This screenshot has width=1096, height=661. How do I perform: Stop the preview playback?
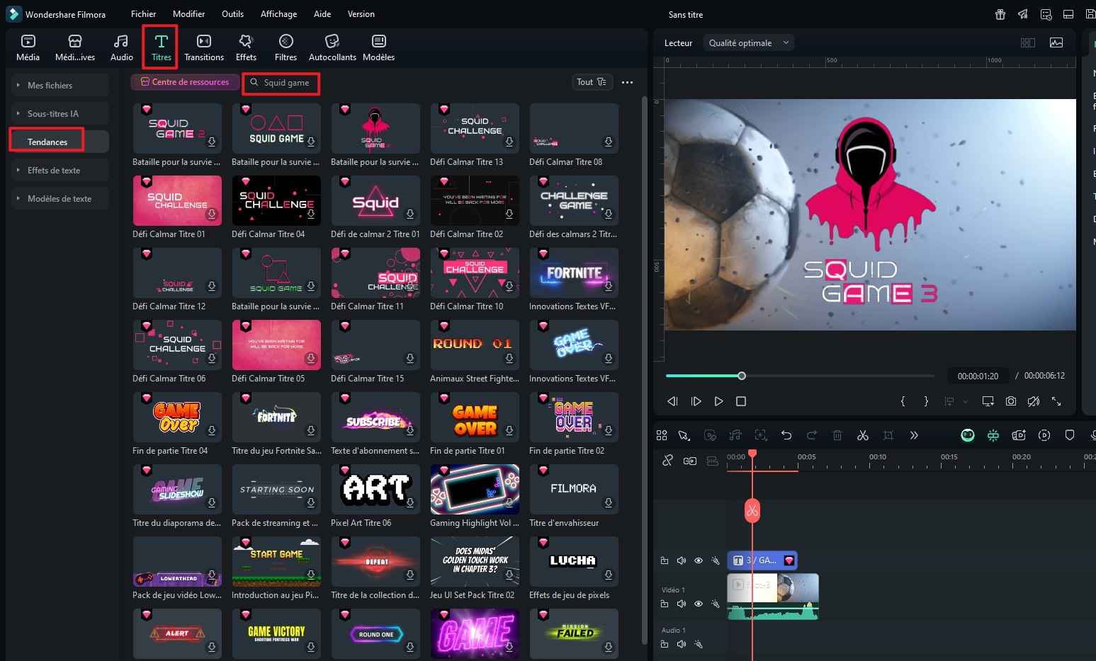741,401
